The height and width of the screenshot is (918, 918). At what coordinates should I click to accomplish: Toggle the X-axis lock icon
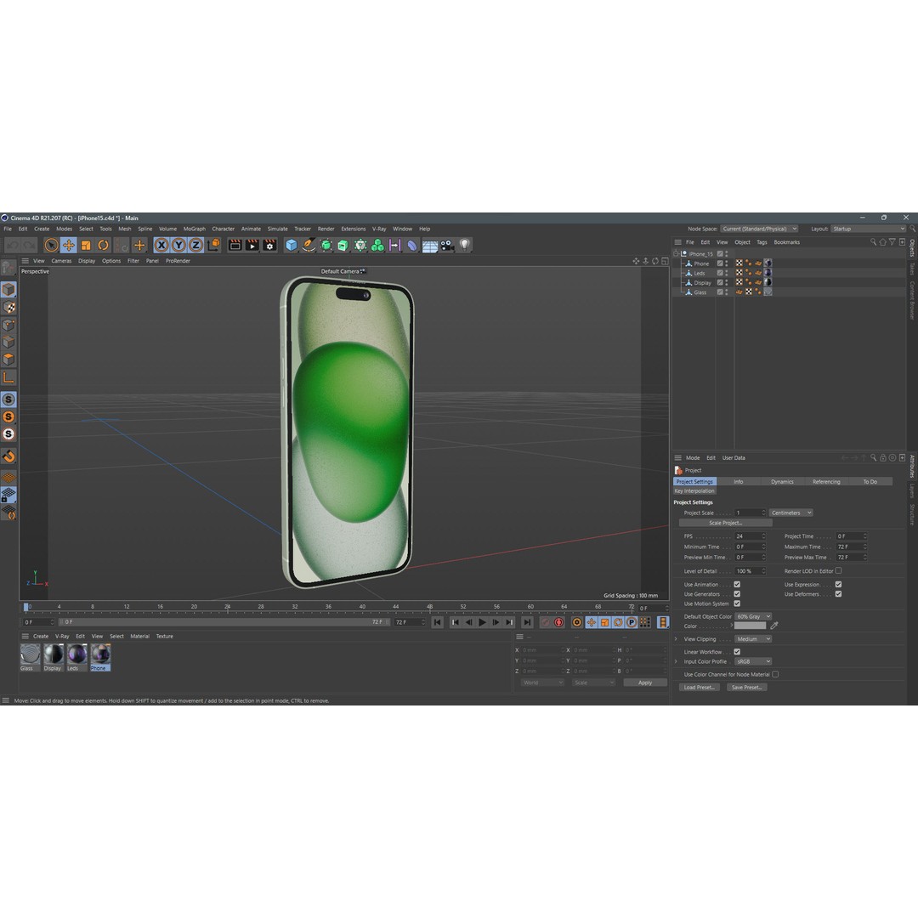161,246
